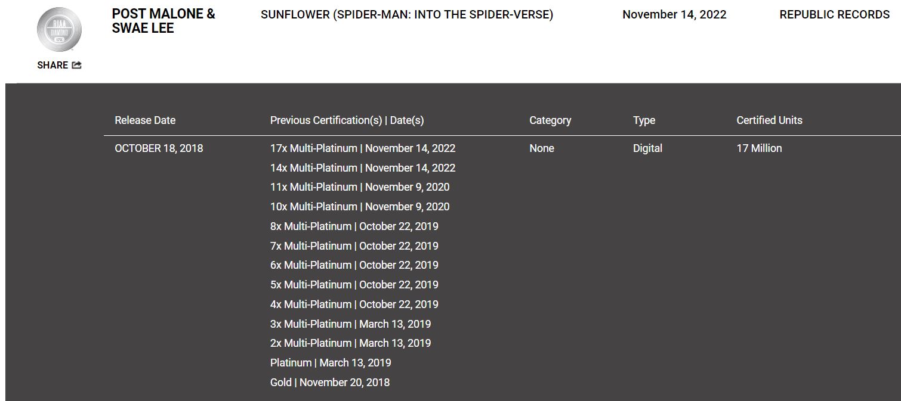
Task: Select the 17x Multi-Platinum certification entry
Action: (x=363, y=148)
